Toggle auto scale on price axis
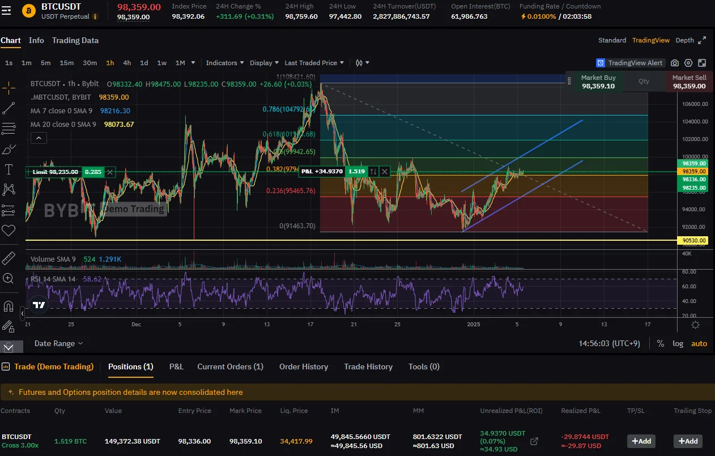Screen dimensions: 715x456 pyautogui.click(x=699, y=343)
